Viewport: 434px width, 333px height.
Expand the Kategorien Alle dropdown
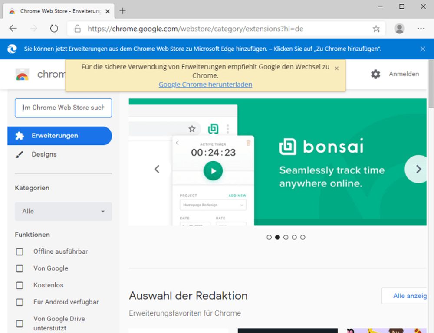(63, 211)
